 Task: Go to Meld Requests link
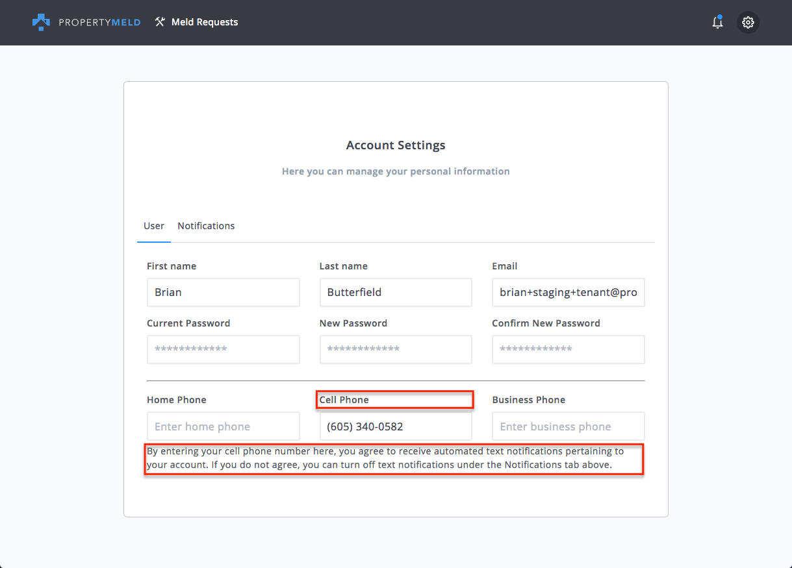[x=205, y=22]
